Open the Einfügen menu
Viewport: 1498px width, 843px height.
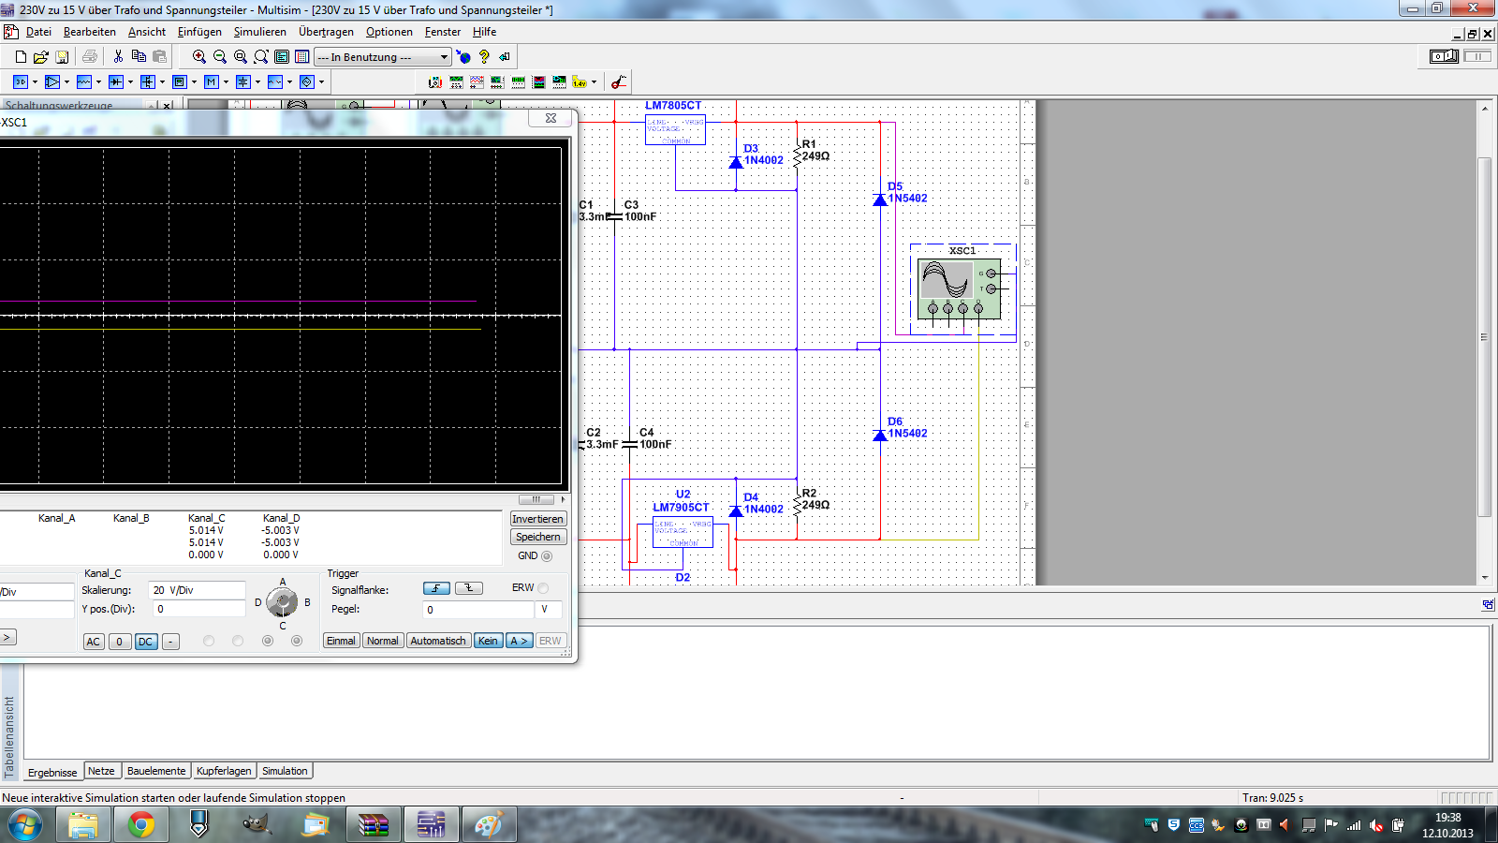point(199,32)
